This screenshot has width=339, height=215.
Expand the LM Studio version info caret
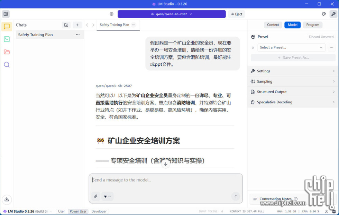point(51,212)
